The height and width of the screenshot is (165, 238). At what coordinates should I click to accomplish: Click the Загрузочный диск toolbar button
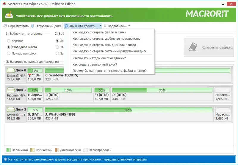(46, 26)
